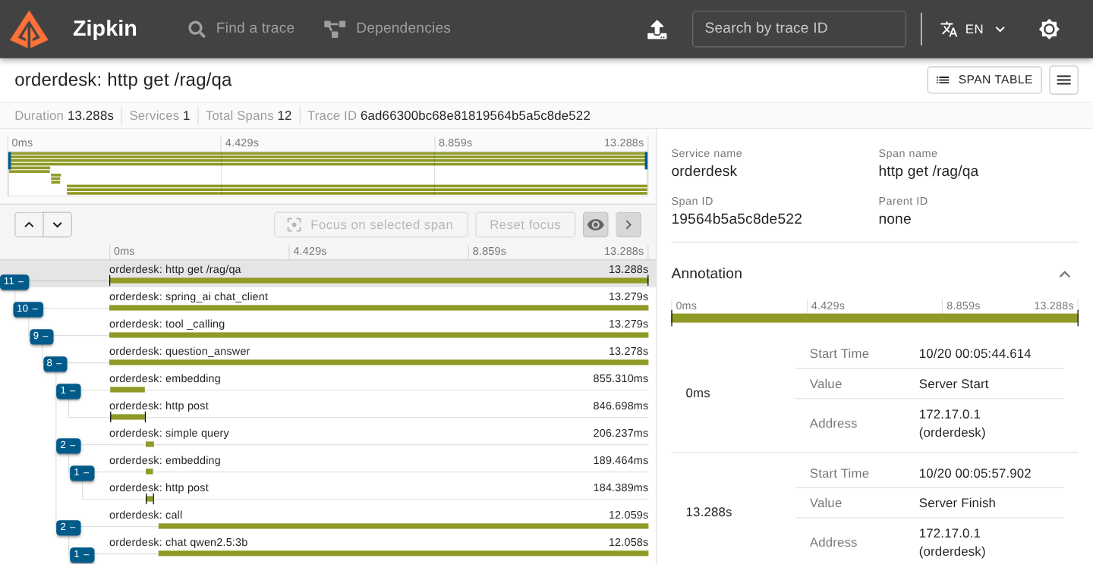
Task: Click the minimap overview of the trace
Action: point(328,173)
